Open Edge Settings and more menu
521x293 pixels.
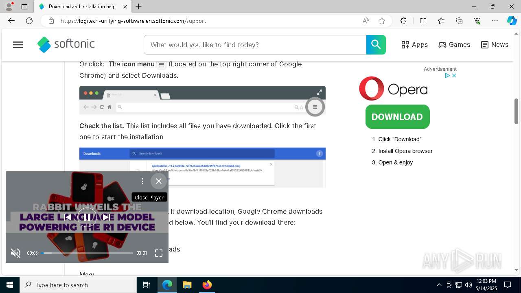click(x=495, y=21)
